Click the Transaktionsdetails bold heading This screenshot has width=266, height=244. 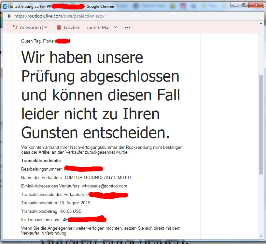41,161
